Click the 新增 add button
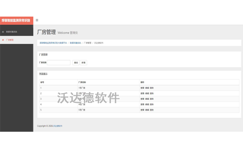This screenshot has height=153, width=243. (84, 62)
